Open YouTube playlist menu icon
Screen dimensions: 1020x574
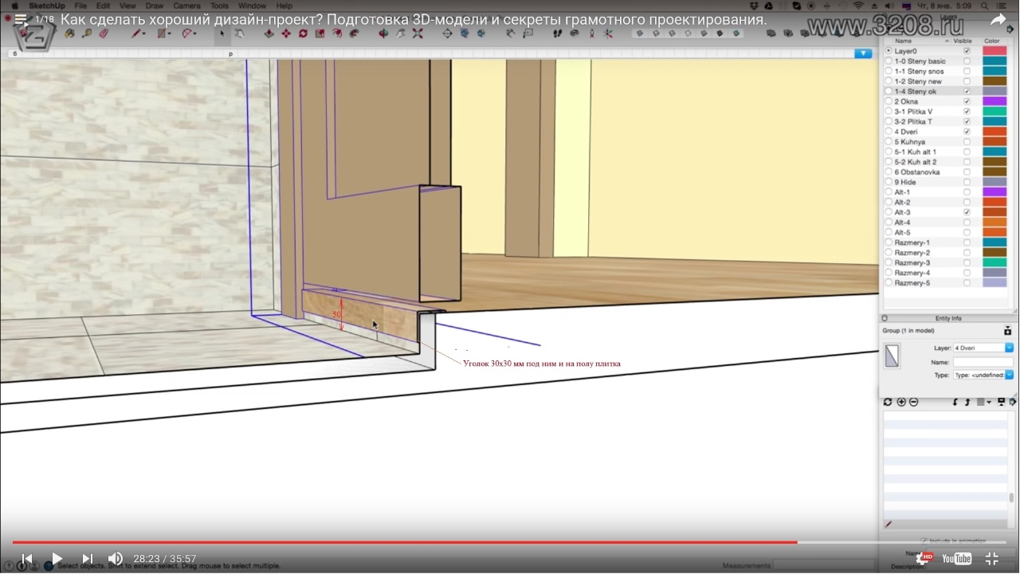click(20, 19)
